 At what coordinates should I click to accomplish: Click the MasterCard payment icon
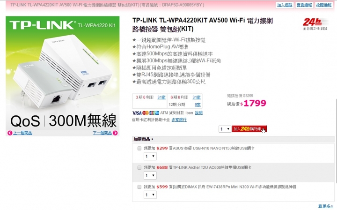point(146,113)
